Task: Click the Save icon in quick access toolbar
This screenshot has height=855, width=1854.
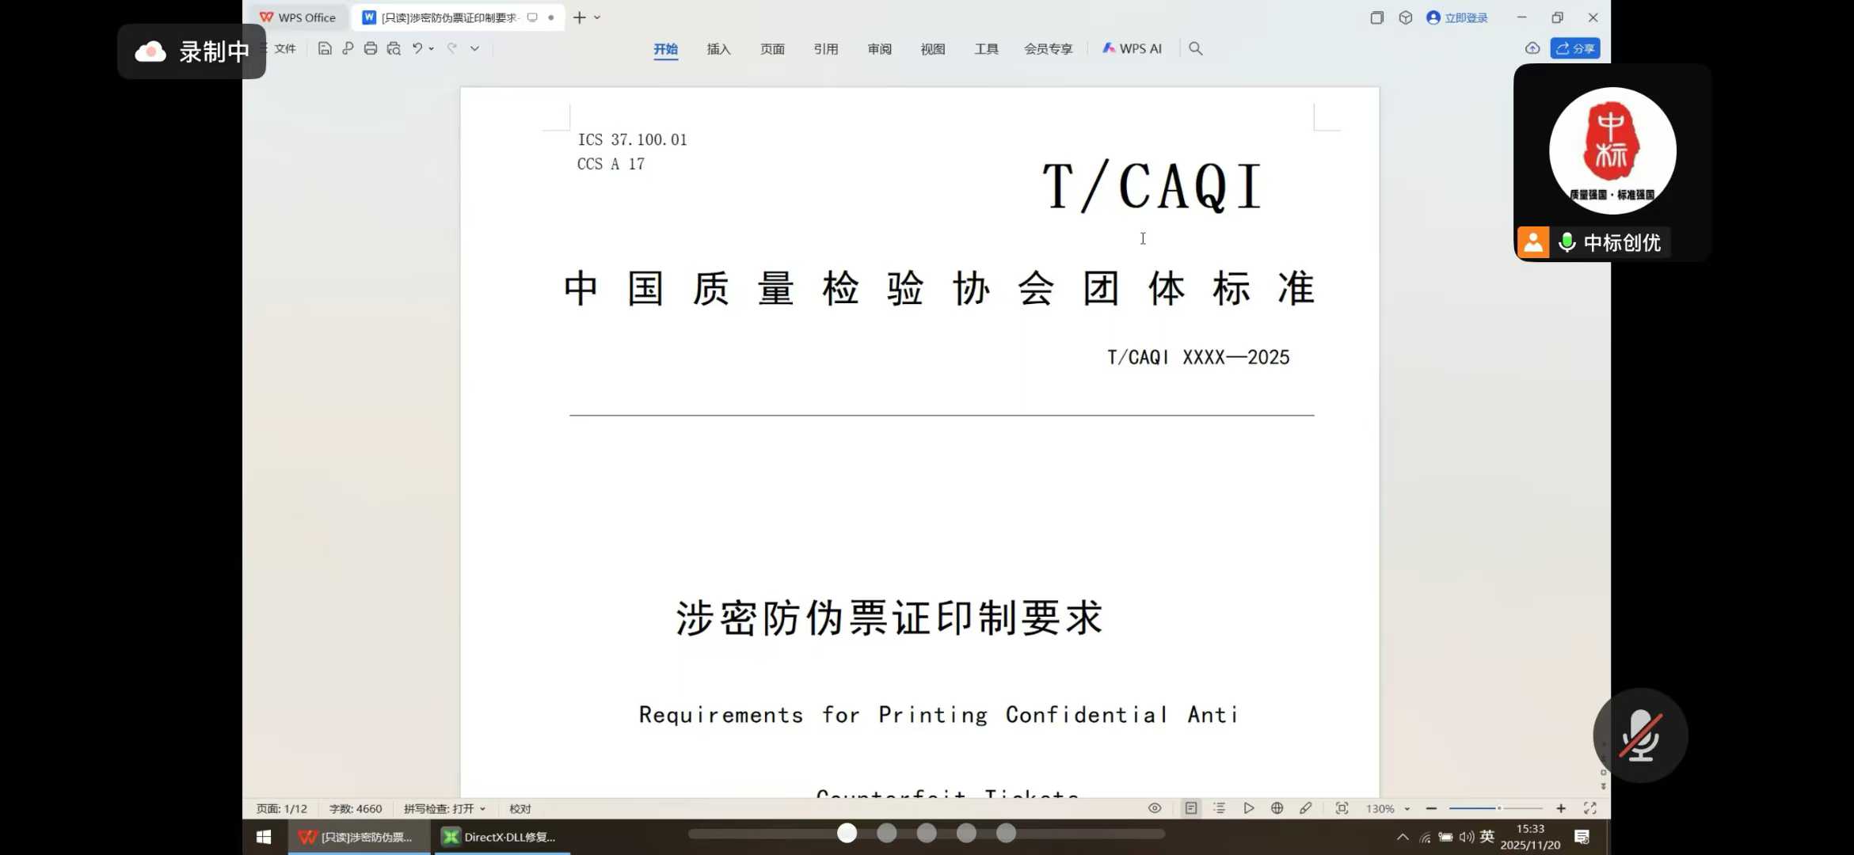Action: tap(325, 47)
